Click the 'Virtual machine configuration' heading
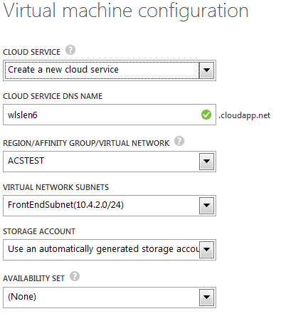The image size is (281, 321). point(126,11)
